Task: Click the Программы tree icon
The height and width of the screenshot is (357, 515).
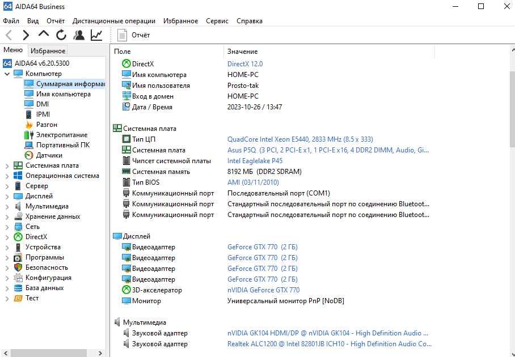Action: 18,257
